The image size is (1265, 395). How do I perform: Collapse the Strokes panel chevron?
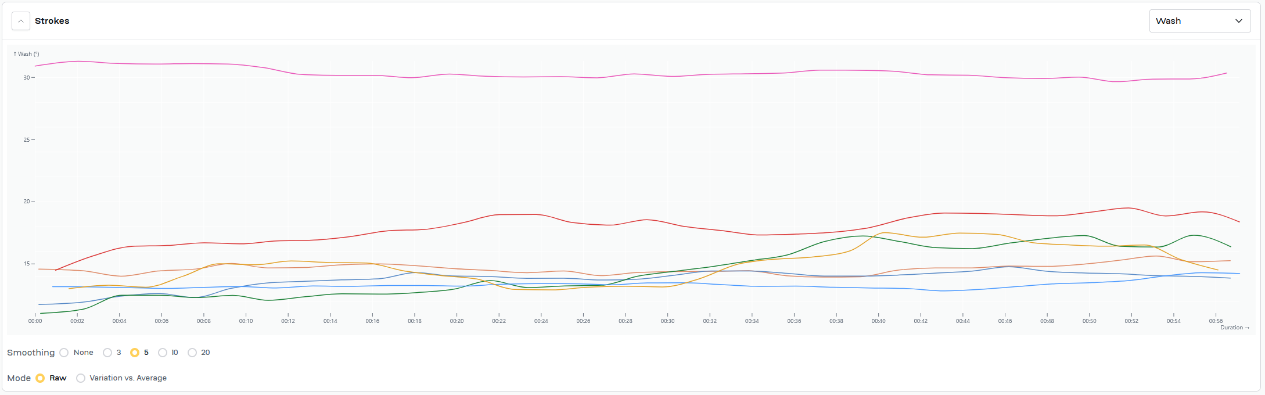21,21
